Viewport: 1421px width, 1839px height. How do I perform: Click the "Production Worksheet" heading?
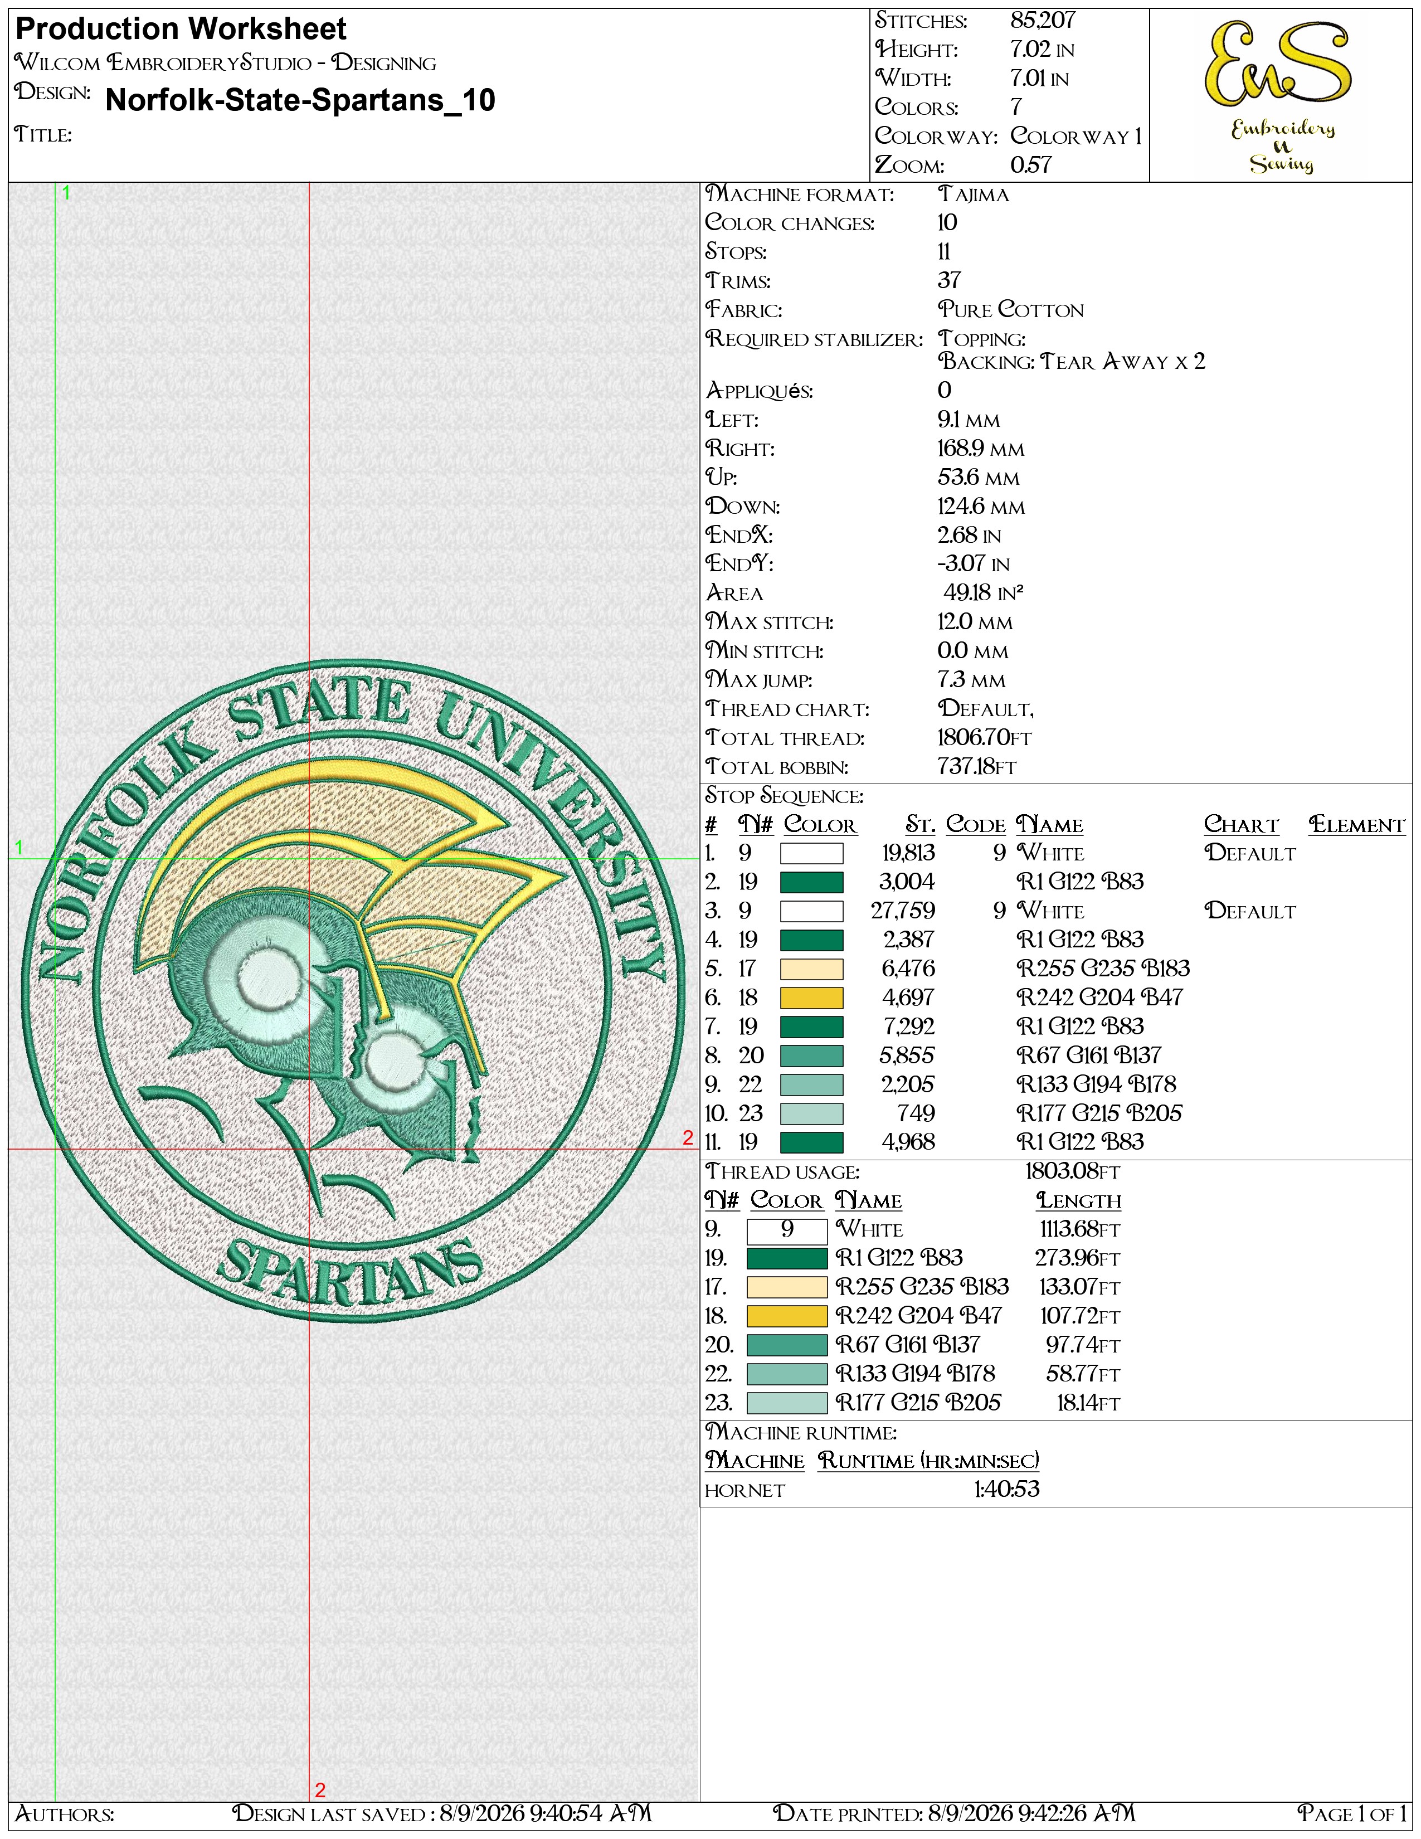tap(181, 30)
